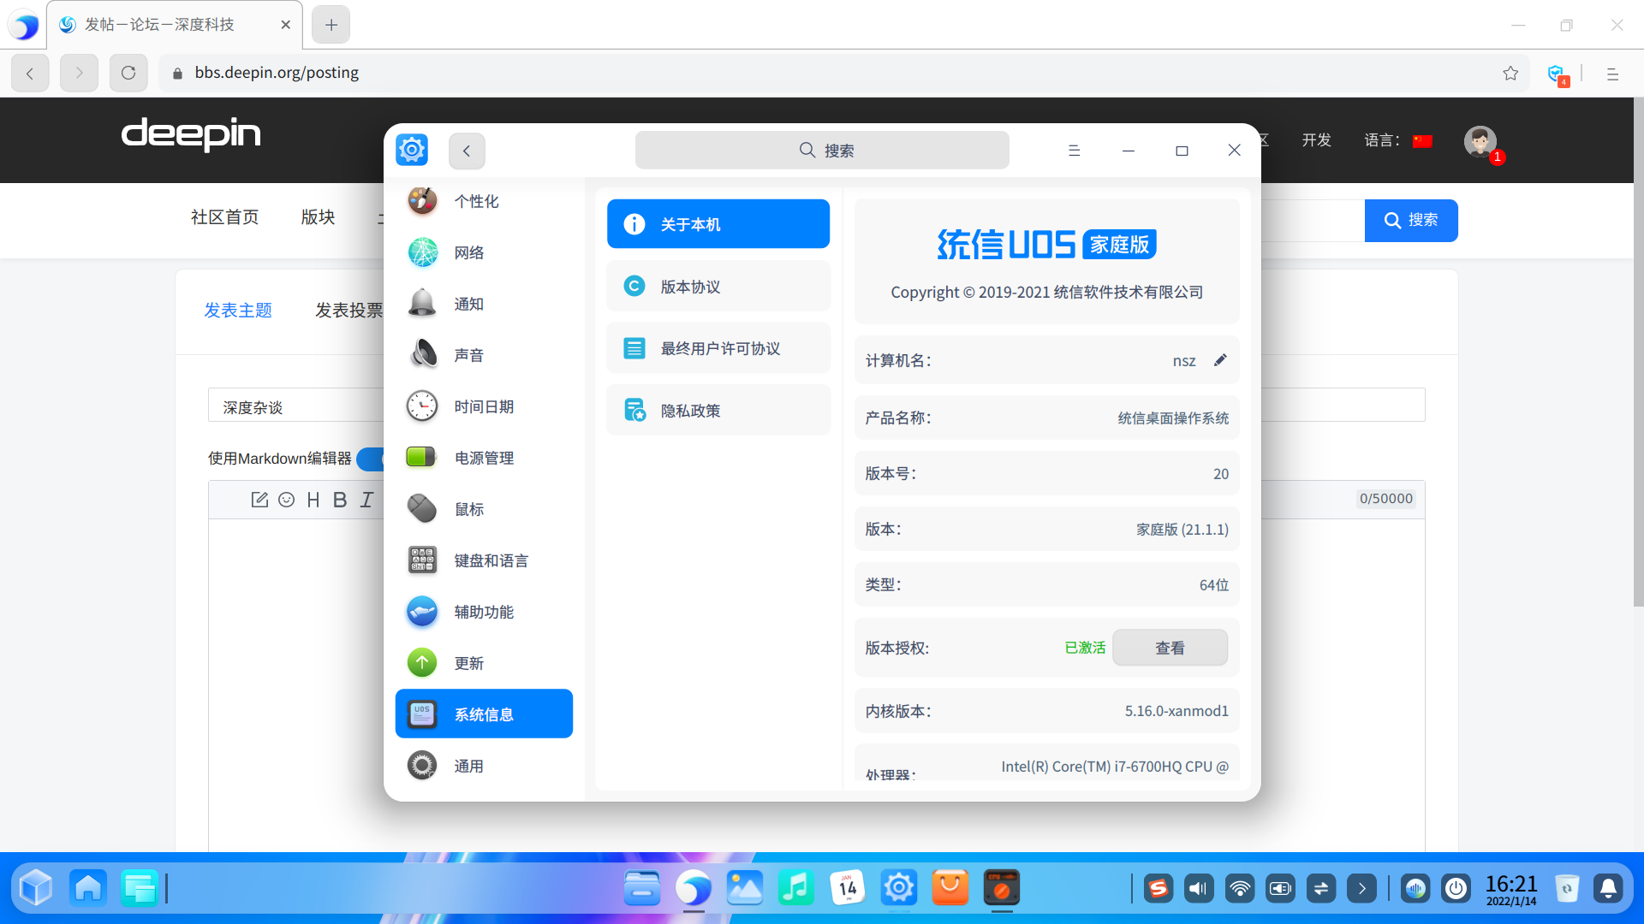1644x924 pixels.
Task: Click the blue forum 搜索 button
Action: click(1410, 220)
